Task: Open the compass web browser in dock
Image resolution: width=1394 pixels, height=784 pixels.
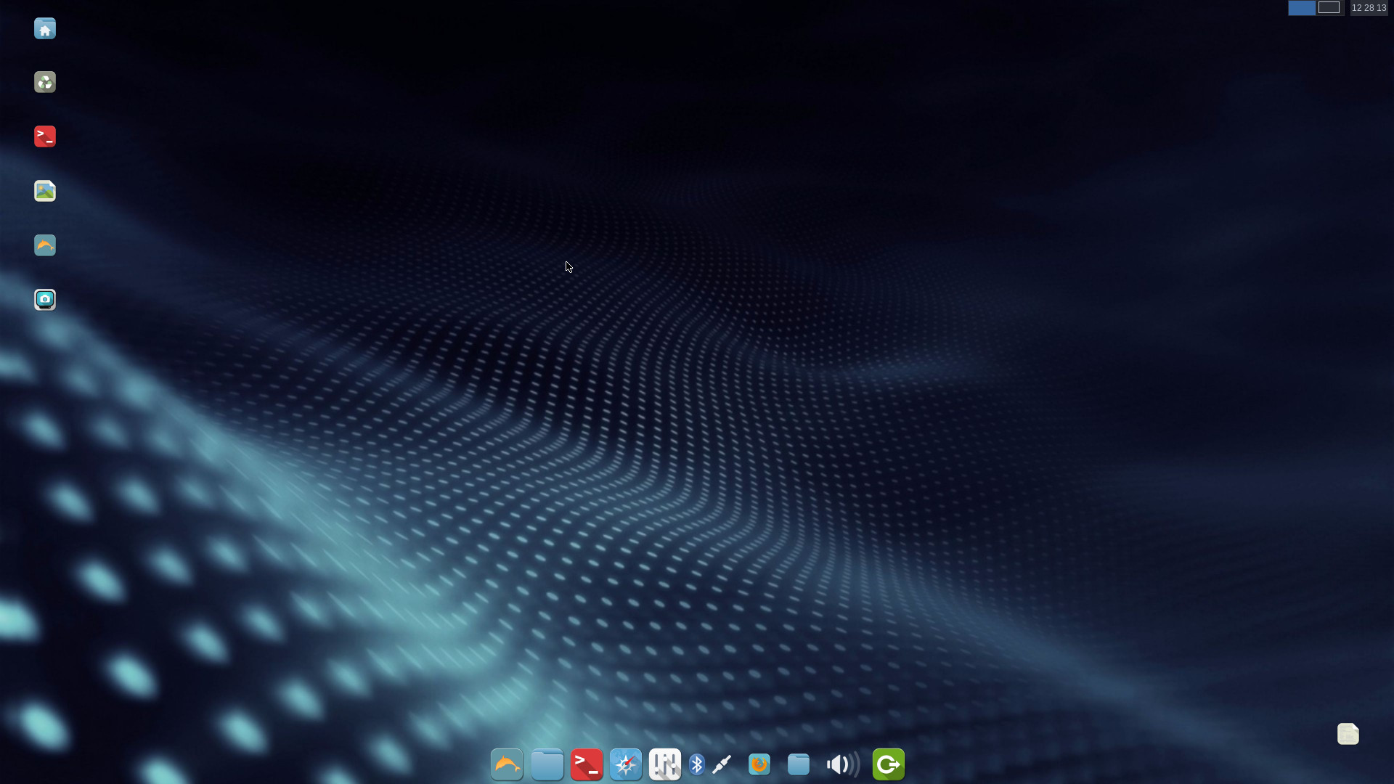Action: click(626, 764)
